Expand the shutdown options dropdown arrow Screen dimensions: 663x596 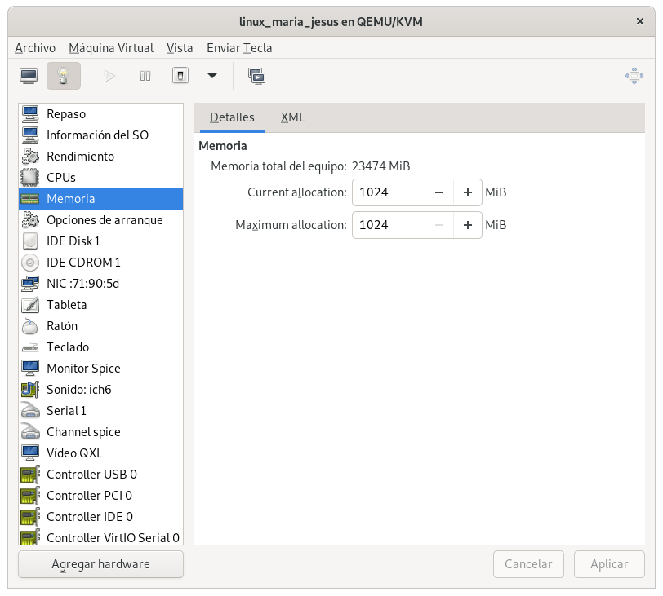212,76
